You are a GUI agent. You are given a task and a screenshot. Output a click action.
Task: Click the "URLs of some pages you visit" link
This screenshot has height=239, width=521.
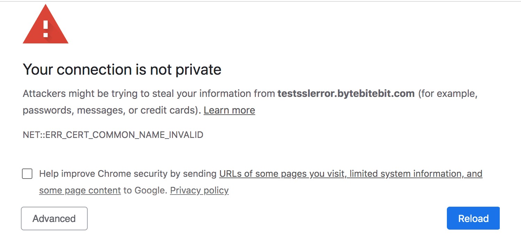point(283,174)
